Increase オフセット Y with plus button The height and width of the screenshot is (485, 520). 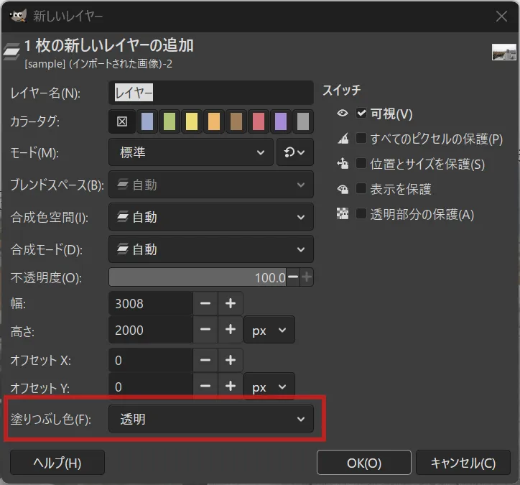(x=231, y=387)
